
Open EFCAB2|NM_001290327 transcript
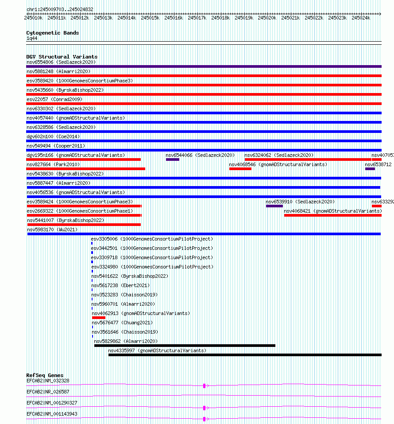point(52,403)
